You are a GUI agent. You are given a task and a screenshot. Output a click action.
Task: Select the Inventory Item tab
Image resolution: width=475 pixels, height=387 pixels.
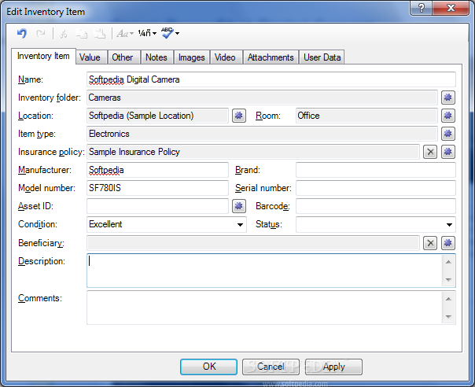[x=43, y=56]
